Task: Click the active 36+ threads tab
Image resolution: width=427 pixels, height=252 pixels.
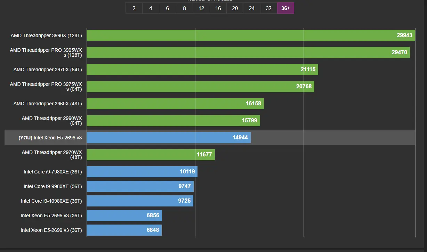Action: (x=285, y=8)
